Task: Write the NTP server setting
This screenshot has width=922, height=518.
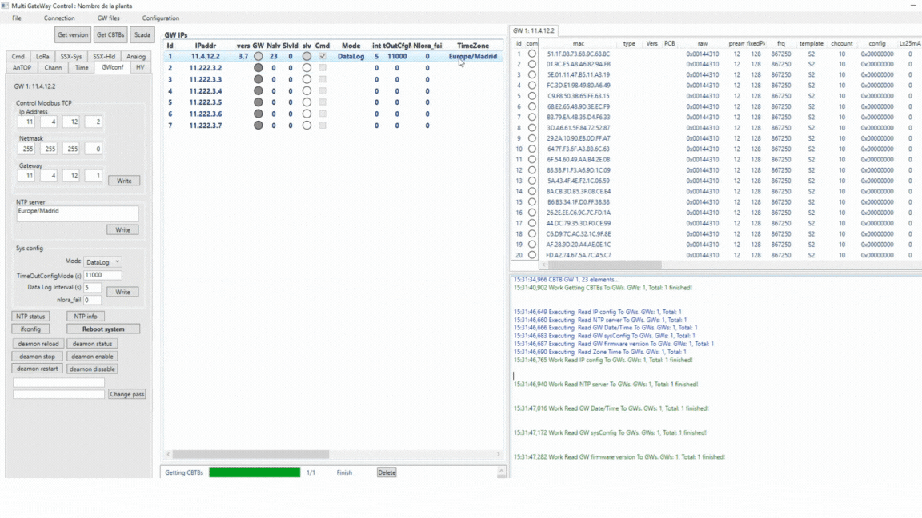Action: tap(123, 229)
